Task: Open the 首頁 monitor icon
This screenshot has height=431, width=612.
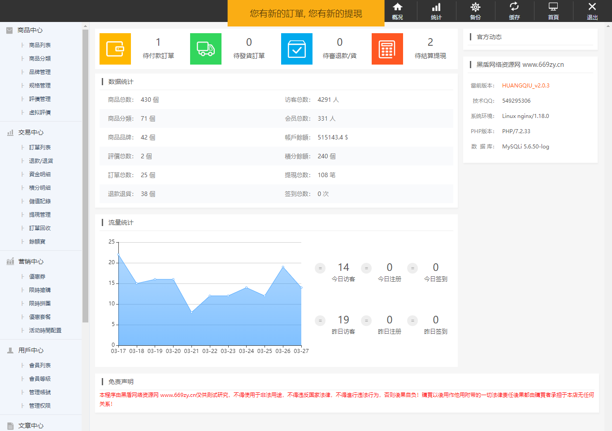Action: tap(553, 7)
